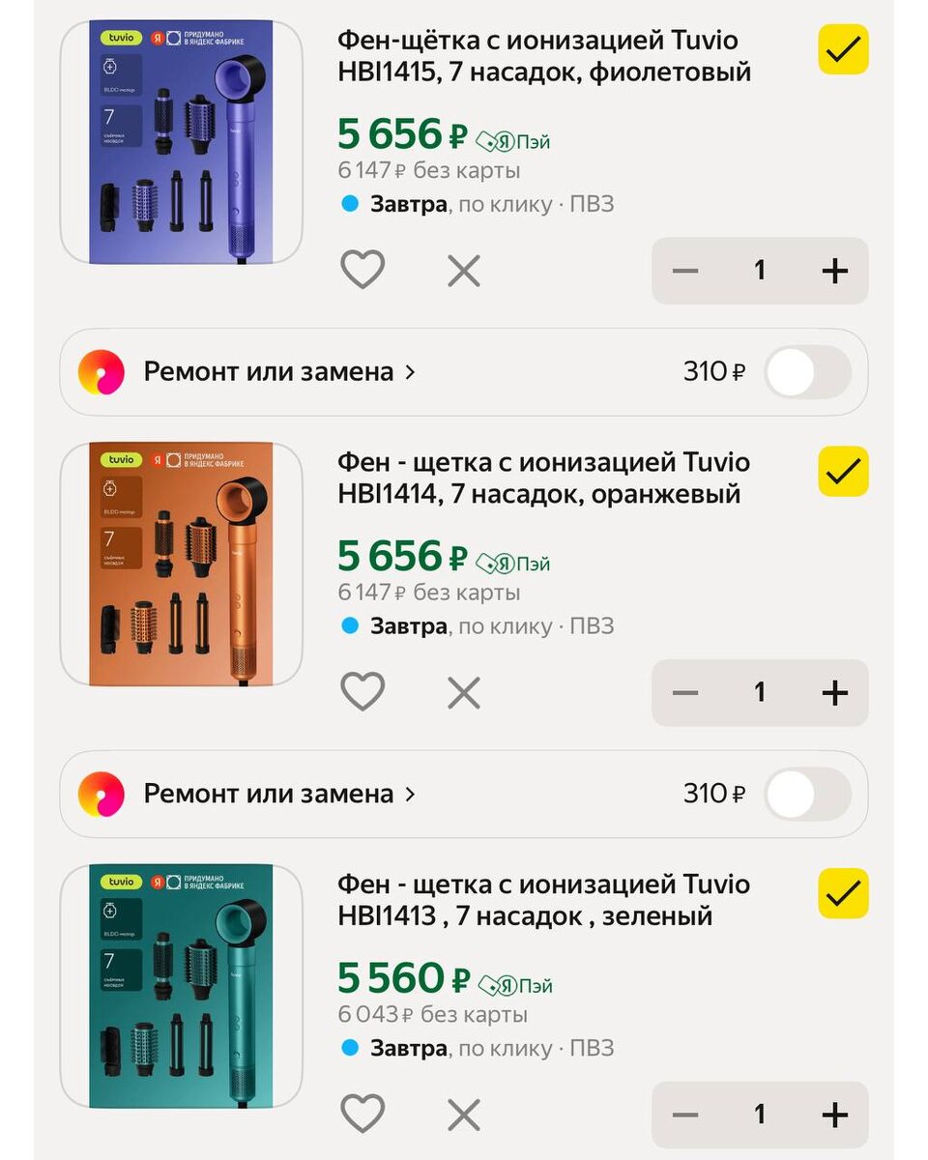The image size is (928, 1160).
Task: Expand first "Ремонт или замена" details
Action: click(x=278, y=372)
